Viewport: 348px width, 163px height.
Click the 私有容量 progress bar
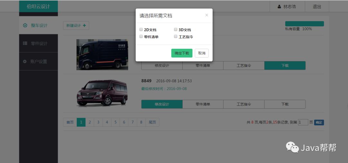(x=304, y=24)
